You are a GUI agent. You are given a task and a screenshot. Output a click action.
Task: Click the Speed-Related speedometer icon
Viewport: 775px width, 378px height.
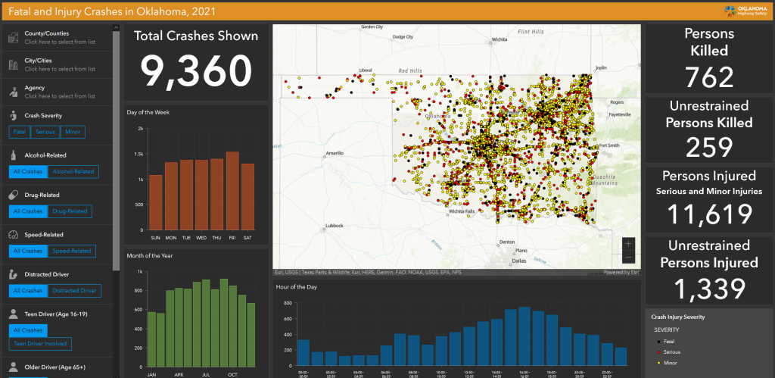click(x=14, y=235)
